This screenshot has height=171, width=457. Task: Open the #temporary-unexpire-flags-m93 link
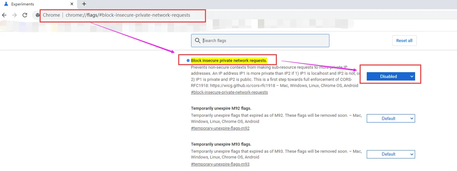(x=220, y=164)
